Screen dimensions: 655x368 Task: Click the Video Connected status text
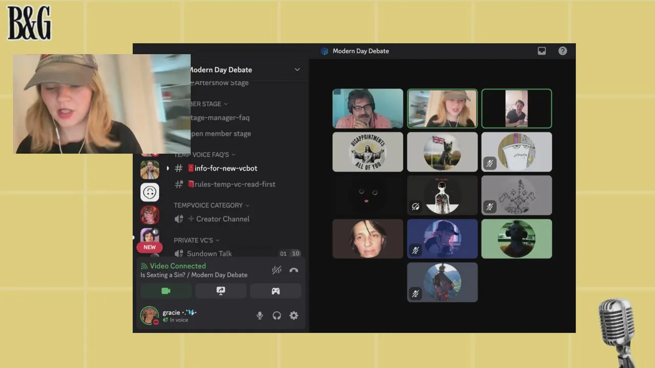coord(178,266)
